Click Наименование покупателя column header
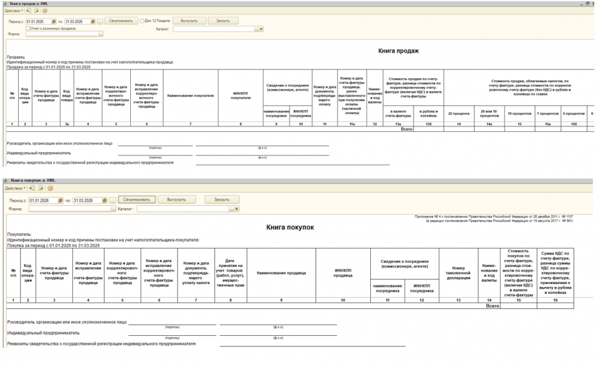598x365 pixels. click(191, 96)
